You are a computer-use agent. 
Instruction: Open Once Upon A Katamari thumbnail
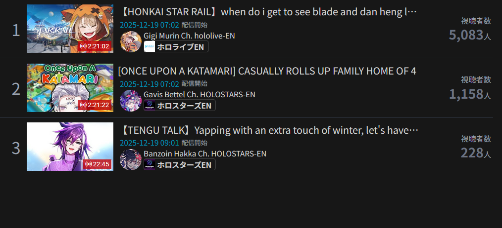pyautogui.click(x=70, y=87)
